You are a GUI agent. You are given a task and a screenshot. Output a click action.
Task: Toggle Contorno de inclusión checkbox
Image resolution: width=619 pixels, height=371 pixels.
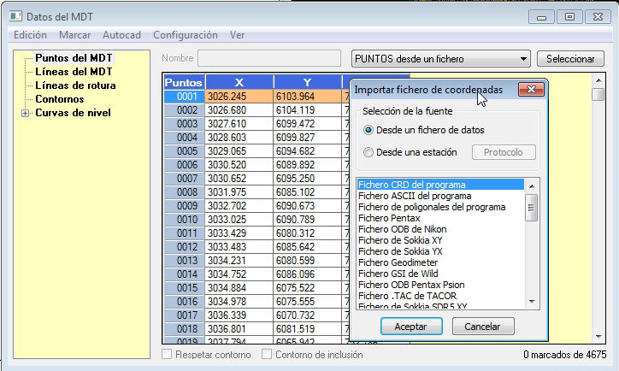(x=267, y=354)
